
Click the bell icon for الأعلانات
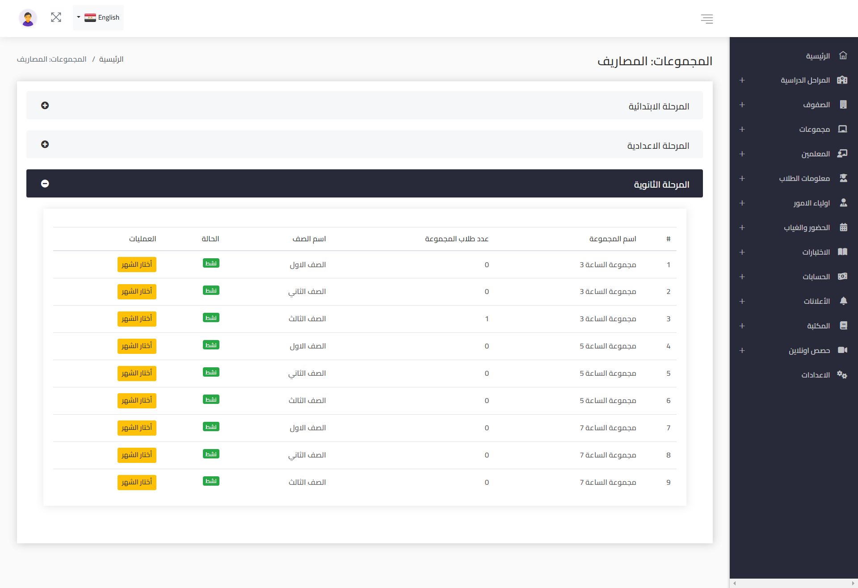point(843,301)
